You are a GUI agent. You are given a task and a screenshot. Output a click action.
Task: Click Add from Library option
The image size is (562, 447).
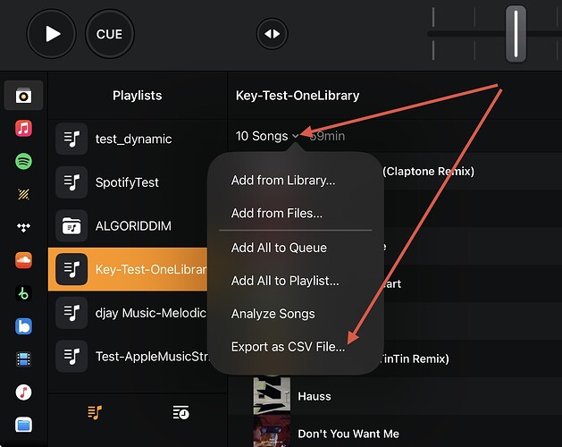(283, 180)
